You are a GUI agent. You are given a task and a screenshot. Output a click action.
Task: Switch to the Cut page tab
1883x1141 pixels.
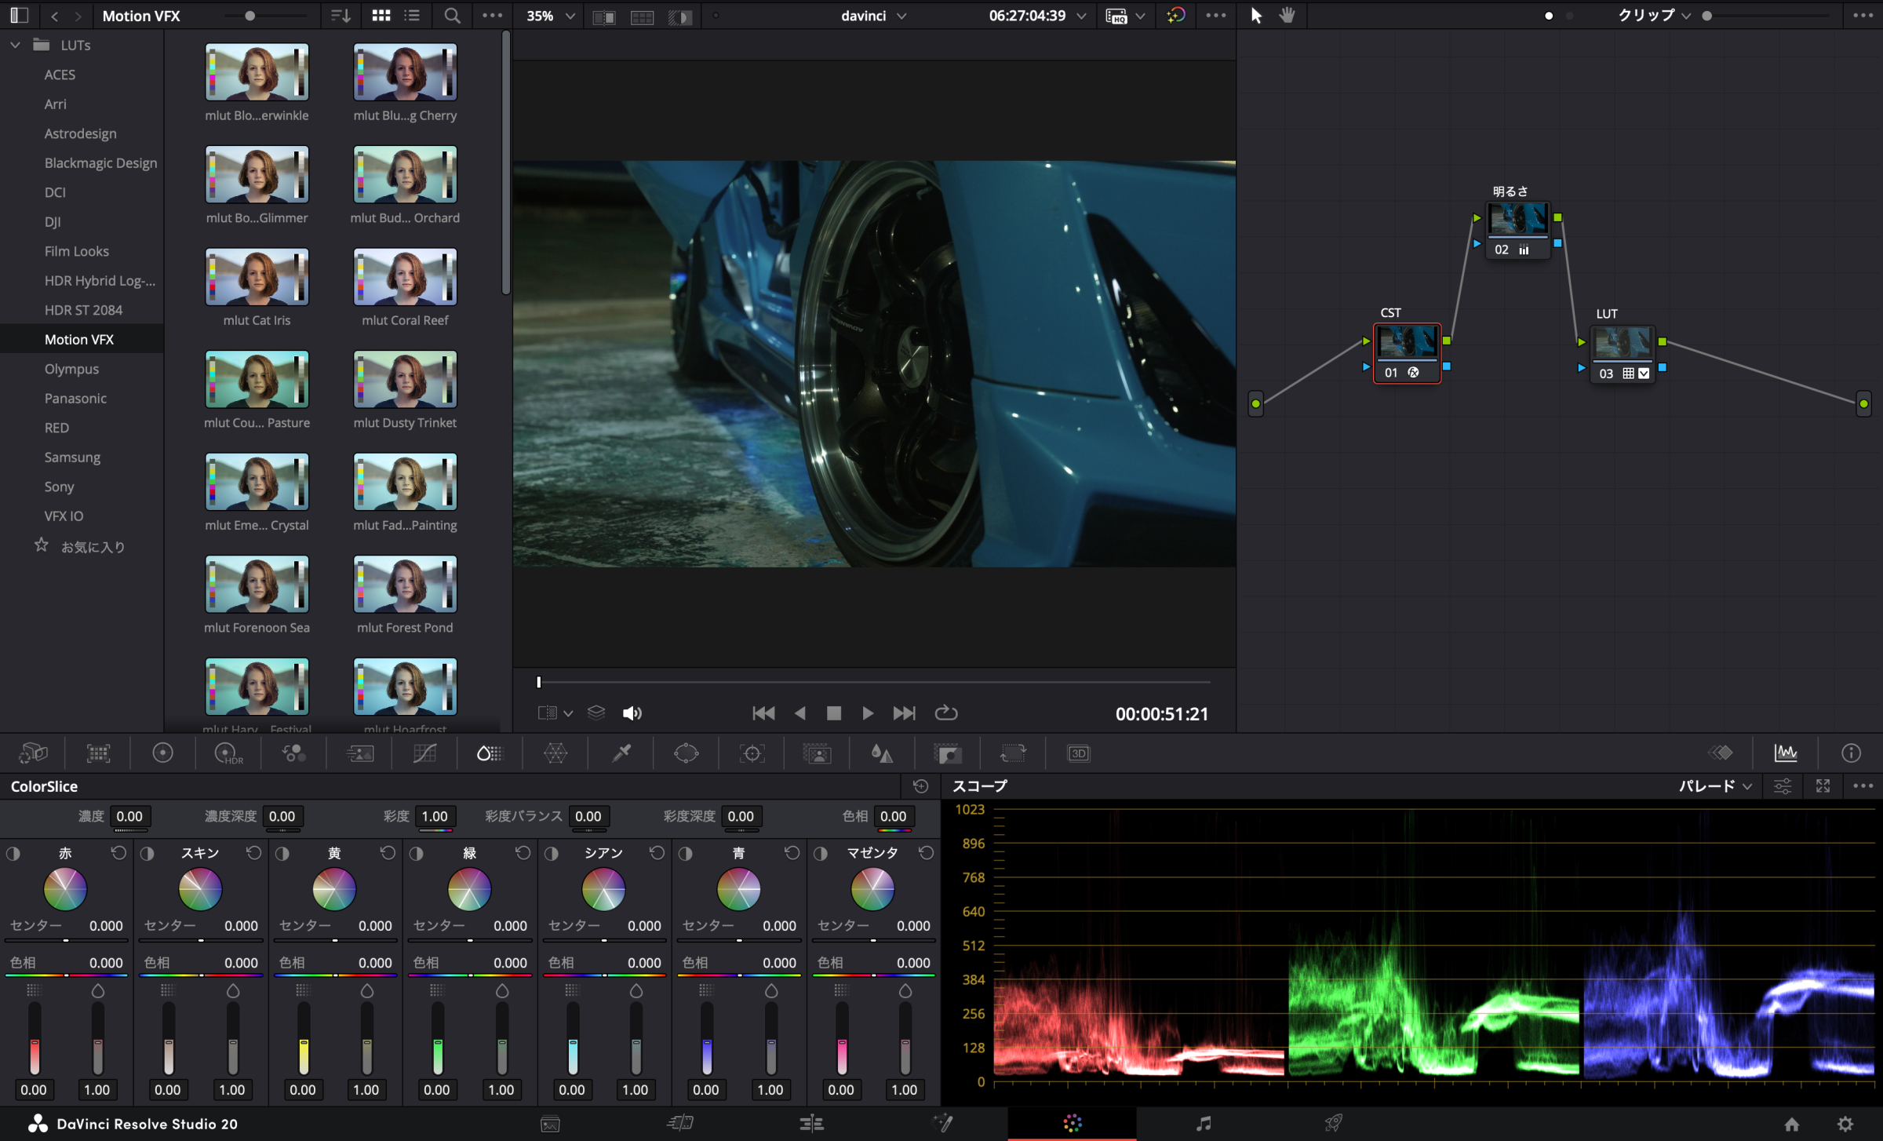point(680,1124)
